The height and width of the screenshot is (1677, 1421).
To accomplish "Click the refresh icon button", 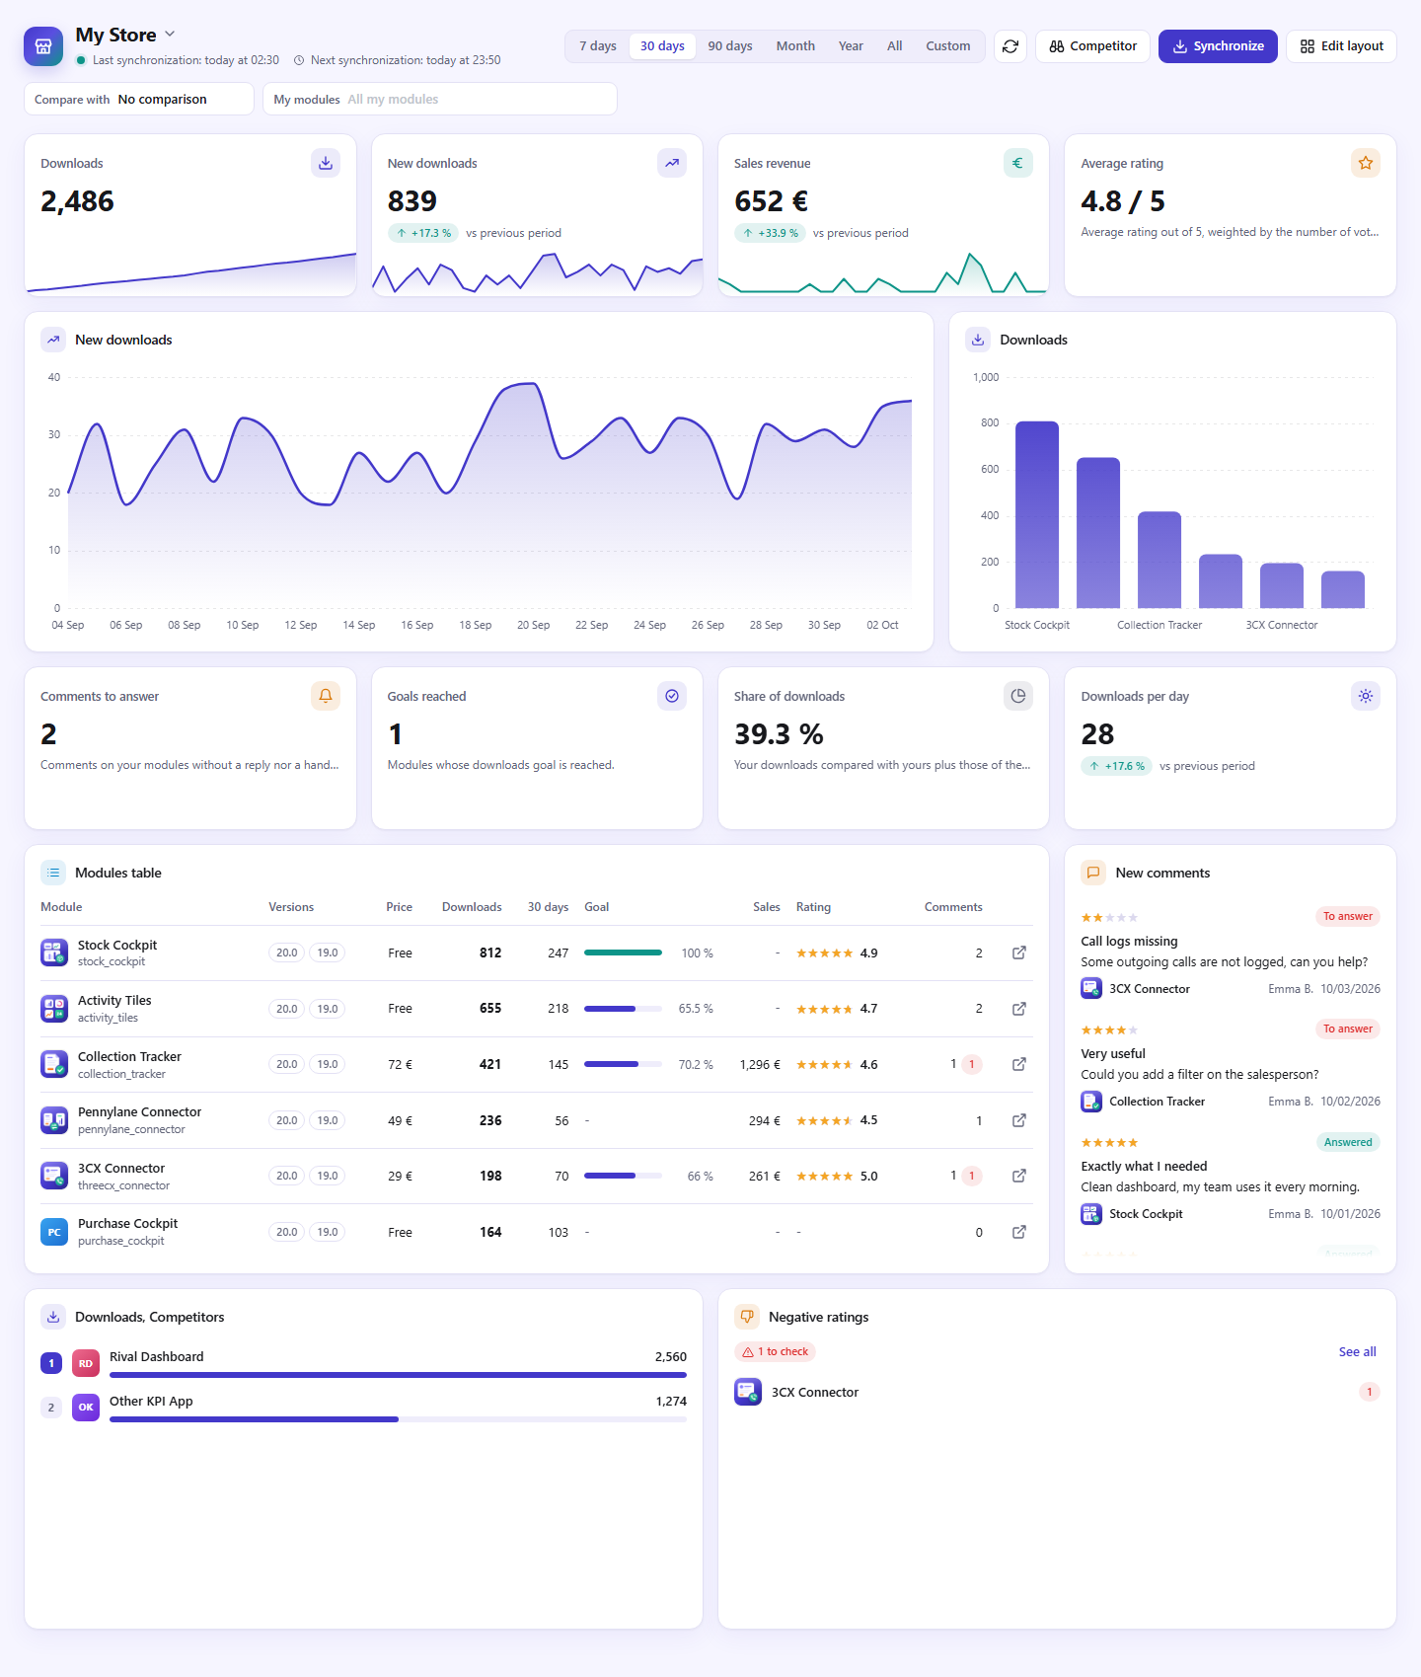I will coord(1010,46).
